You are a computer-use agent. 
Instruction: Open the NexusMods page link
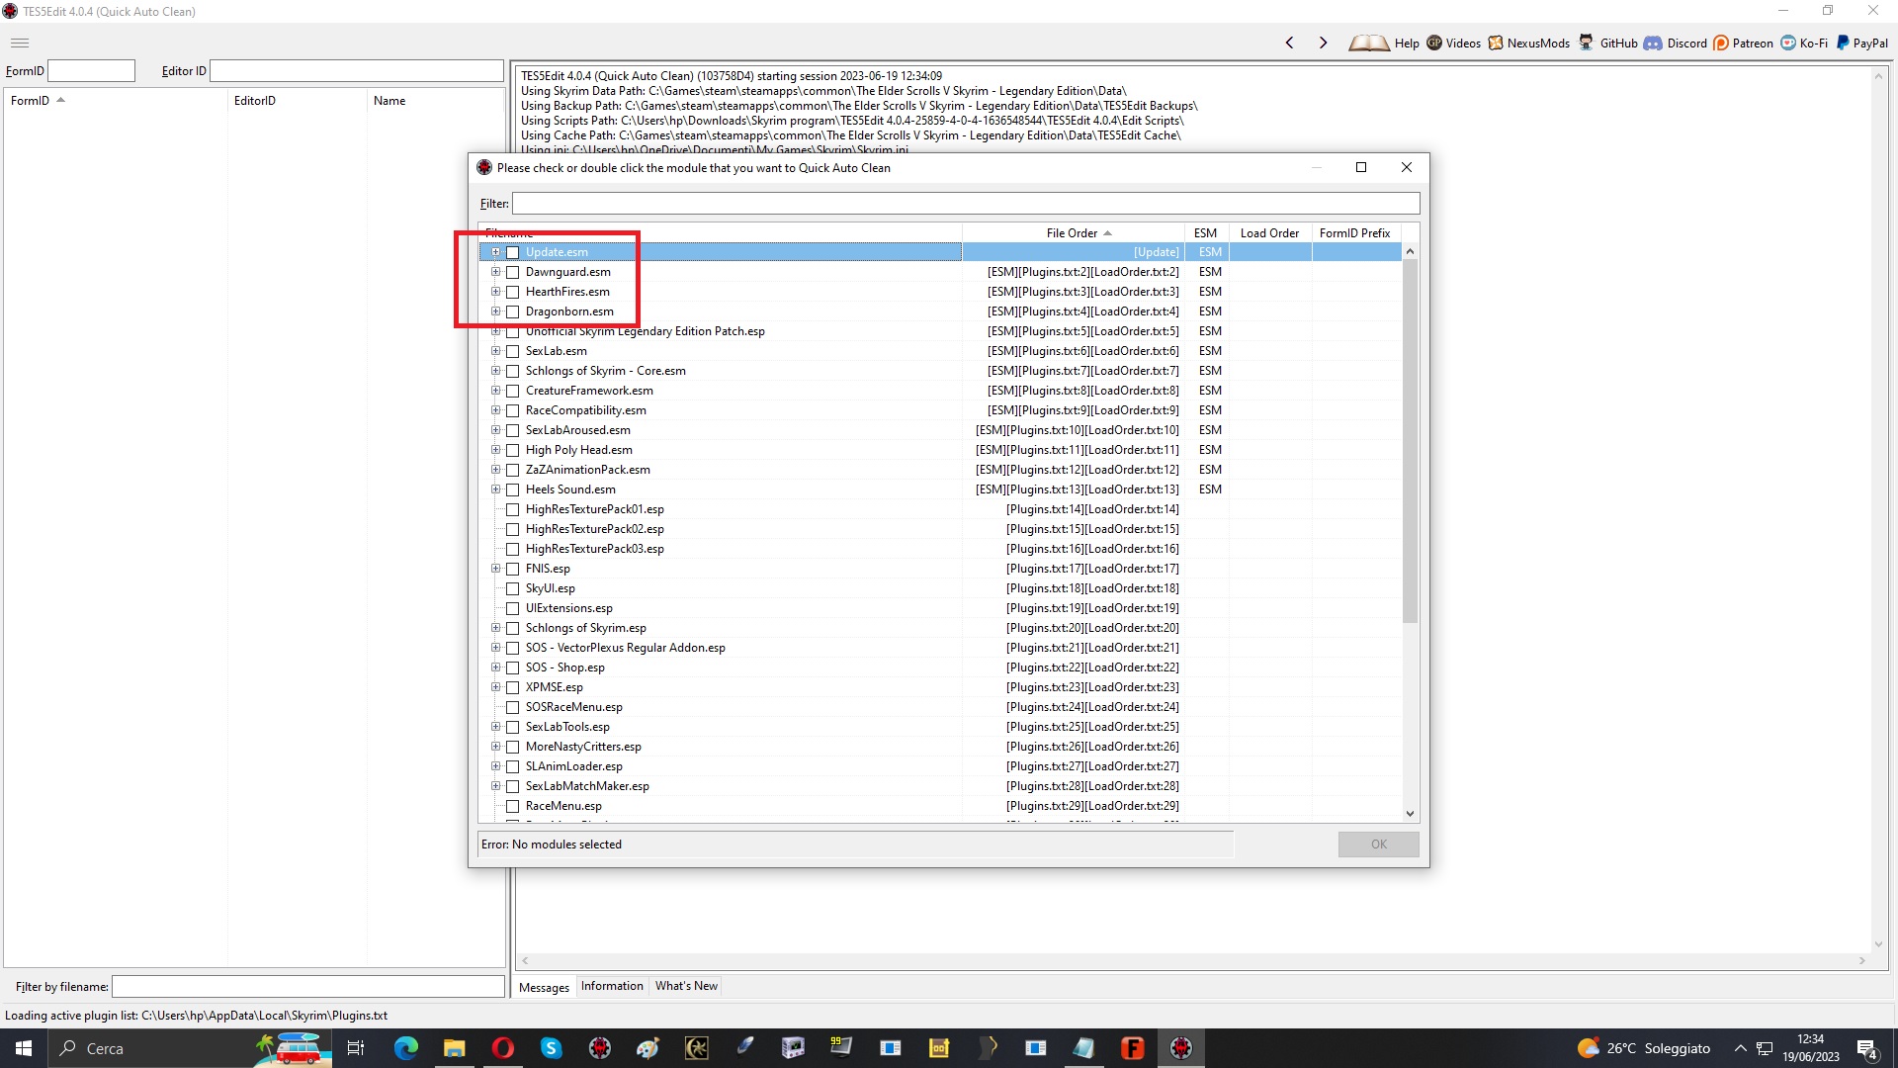click(1528, 43)
